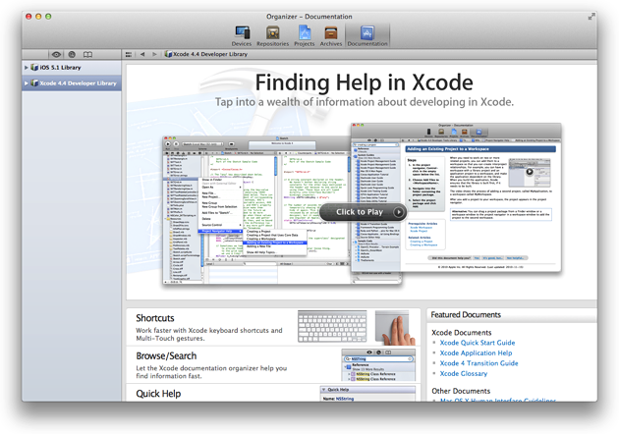Toggle full screen with the window arrows icon

(591, 17)
